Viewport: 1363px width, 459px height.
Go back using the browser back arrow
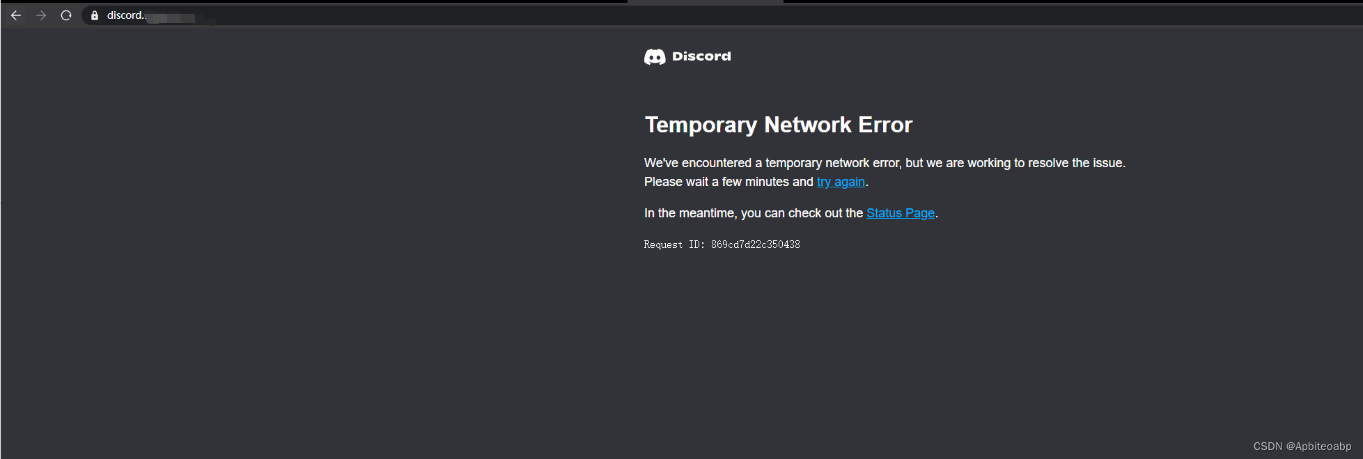point(16,15)
